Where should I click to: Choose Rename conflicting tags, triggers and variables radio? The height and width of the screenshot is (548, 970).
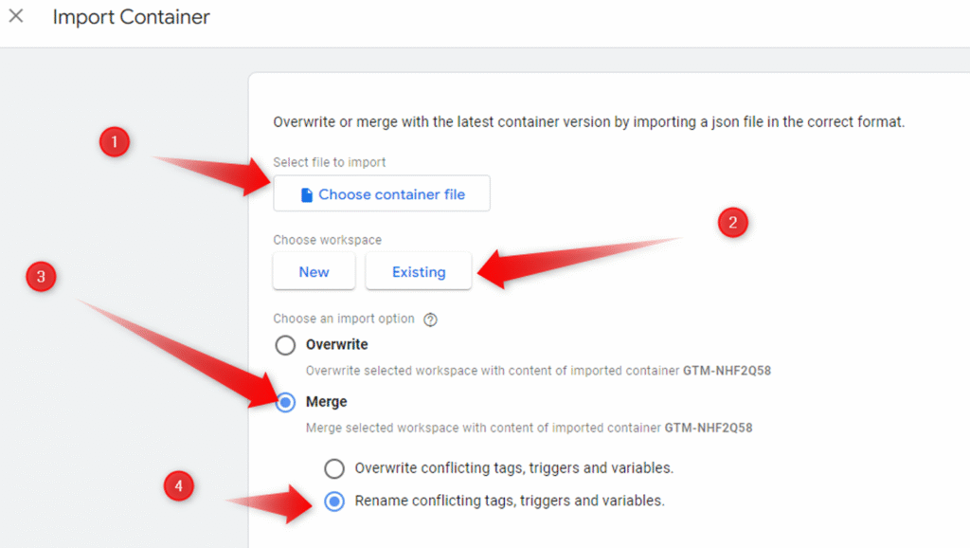(334, 502)
